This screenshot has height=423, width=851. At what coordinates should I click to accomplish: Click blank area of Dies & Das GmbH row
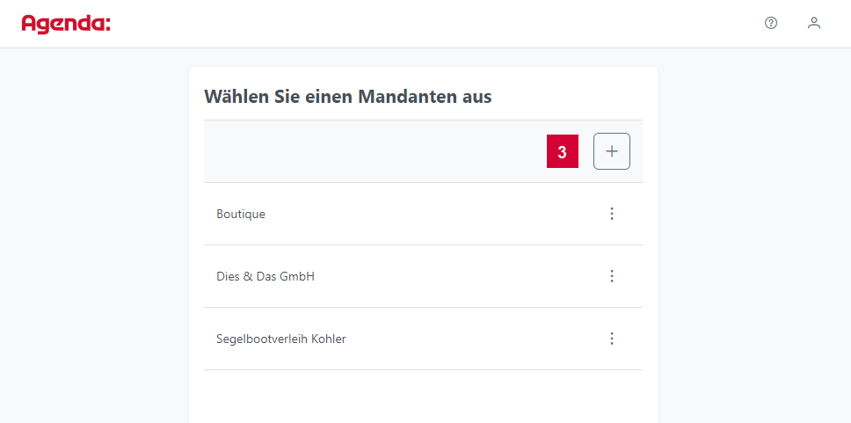coord(456,276)
